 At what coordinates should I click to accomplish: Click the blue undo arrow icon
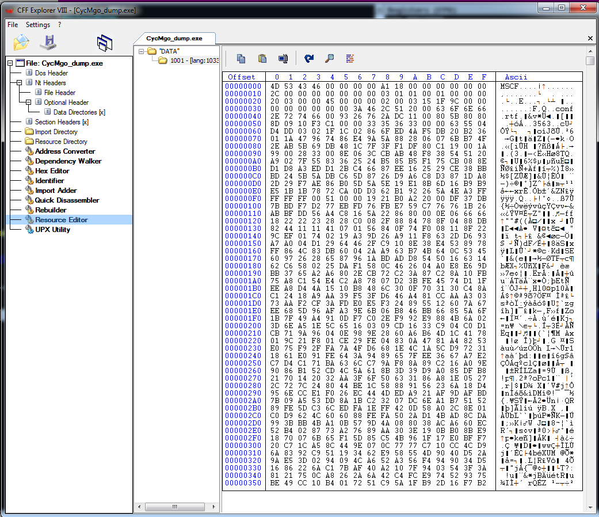(x=308, y=59)
